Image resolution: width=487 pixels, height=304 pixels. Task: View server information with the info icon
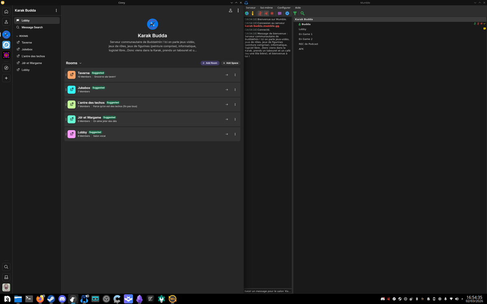(x=252, y=13)
